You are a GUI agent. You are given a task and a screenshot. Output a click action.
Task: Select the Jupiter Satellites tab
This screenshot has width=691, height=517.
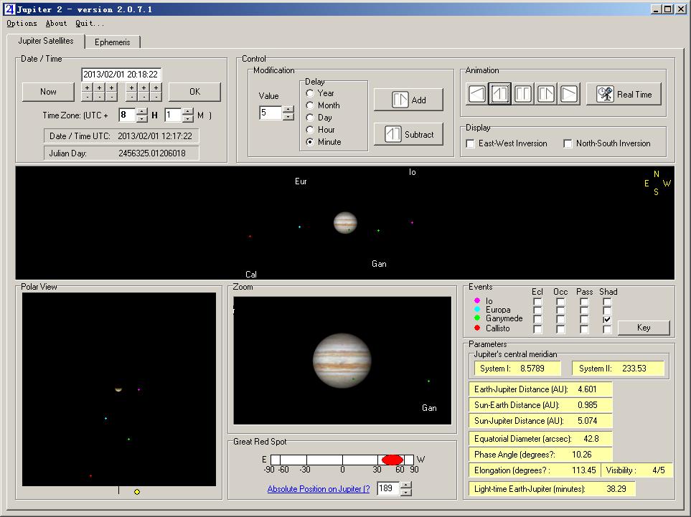(x=46, y=41)
